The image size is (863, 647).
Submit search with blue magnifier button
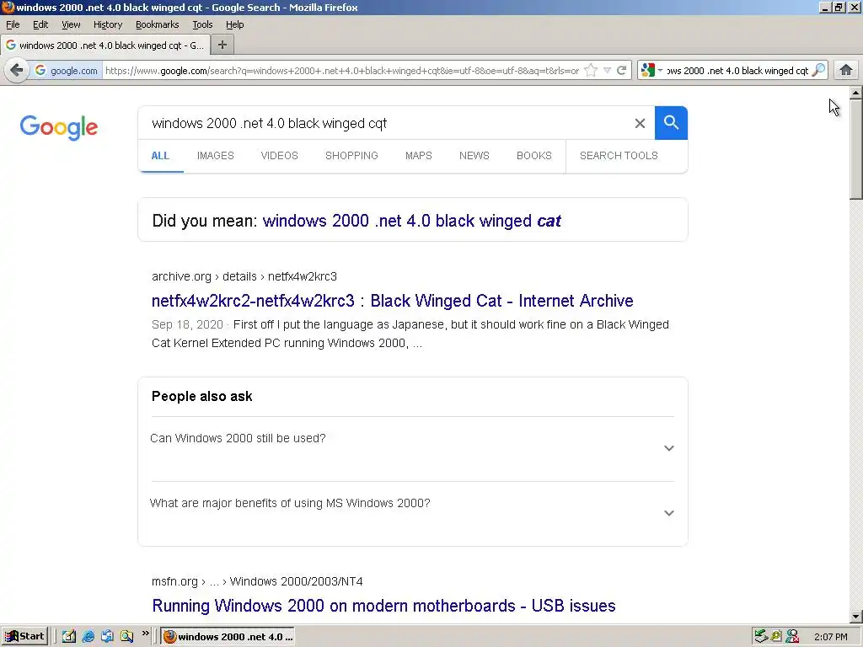[x=671, y=123]
